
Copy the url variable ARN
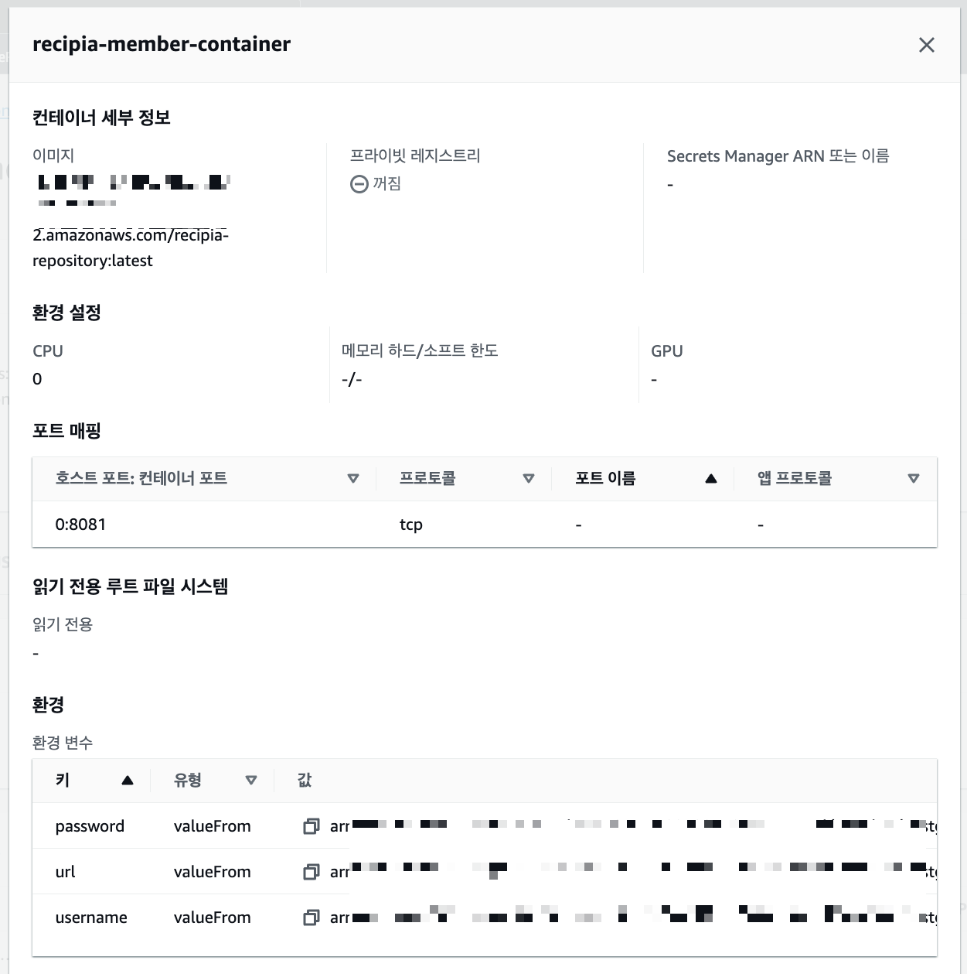312,872
